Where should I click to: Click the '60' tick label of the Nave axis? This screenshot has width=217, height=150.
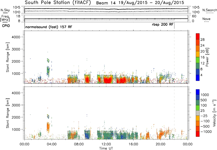click(x=194, y=16)
